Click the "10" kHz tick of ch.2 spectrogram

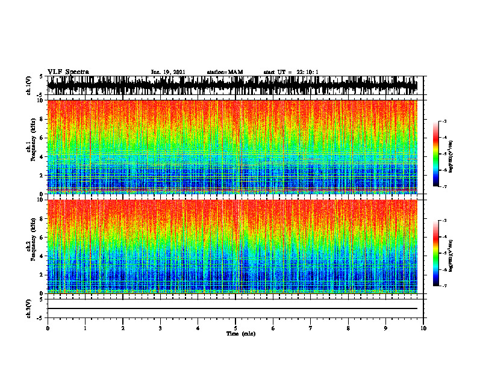41,200
